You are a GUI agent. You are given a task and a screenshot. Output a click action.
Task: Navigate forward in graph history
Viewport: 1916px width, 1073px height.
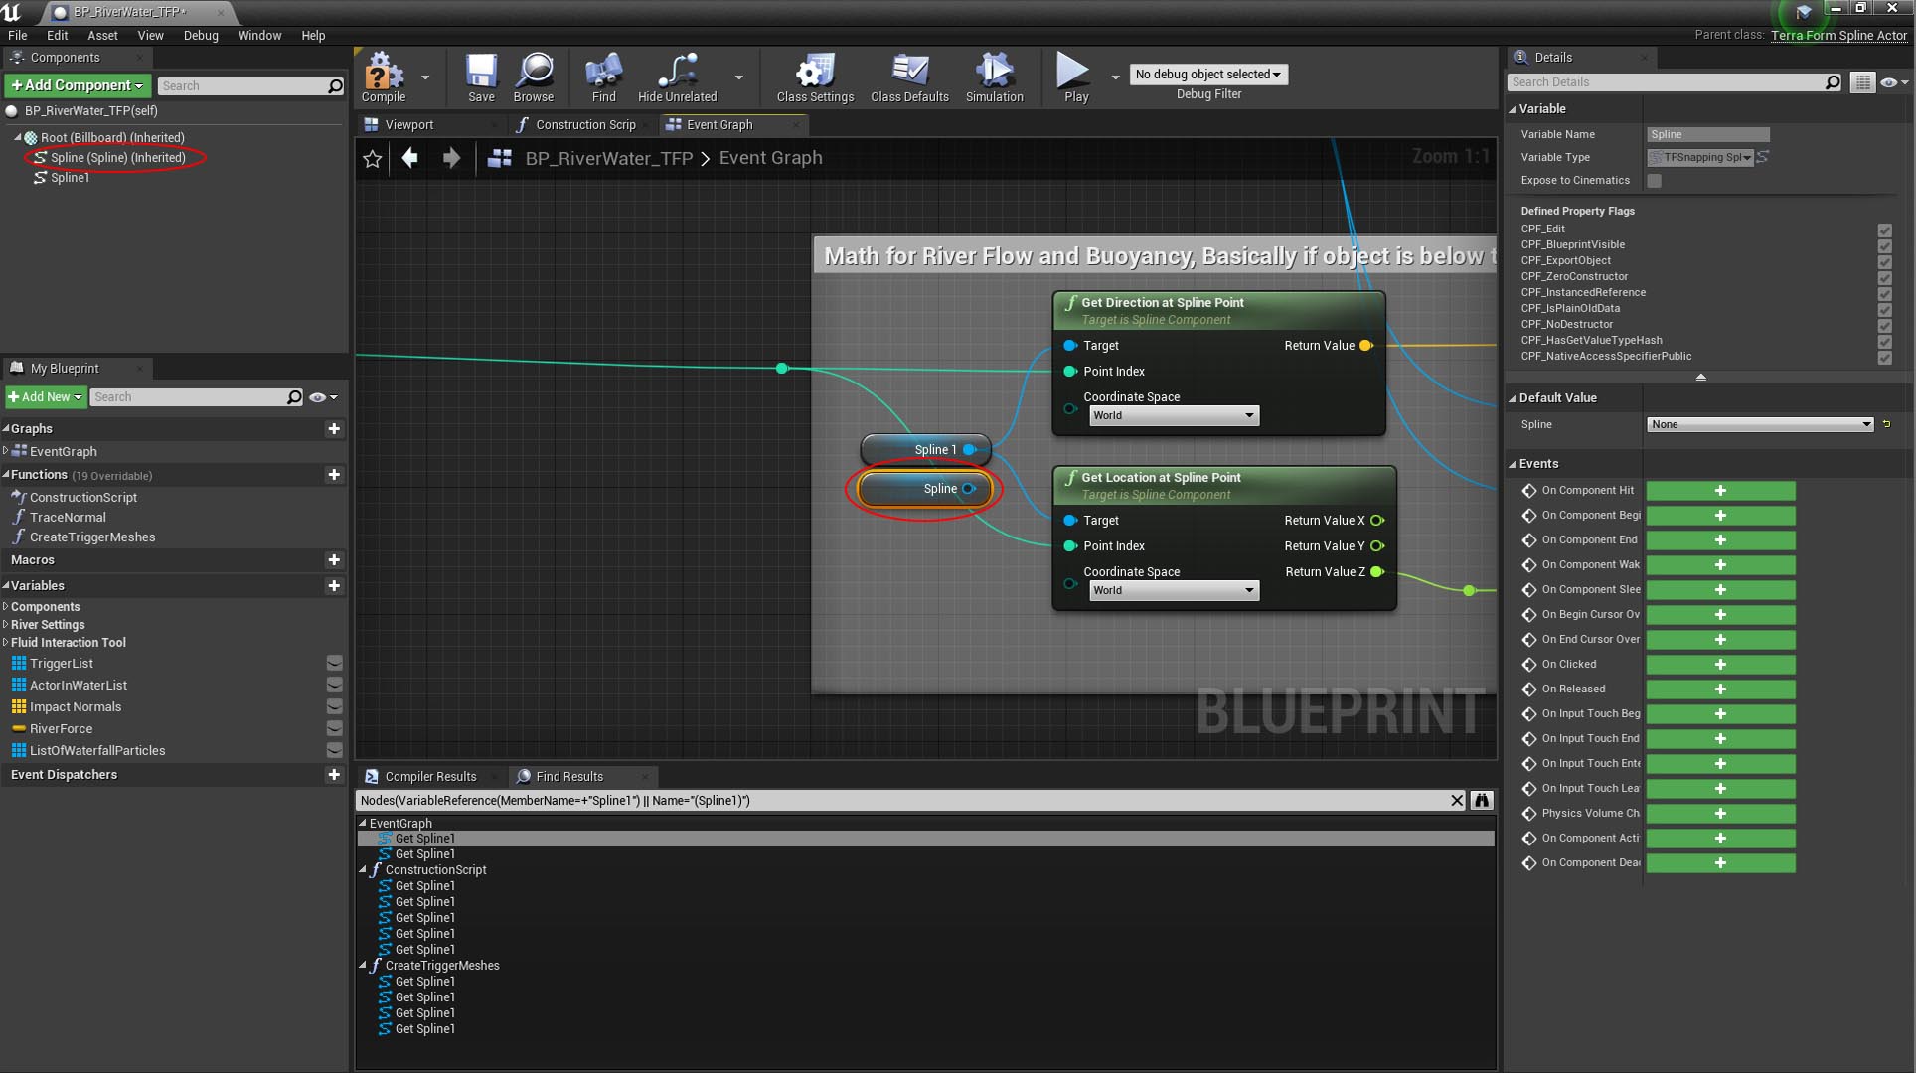click(451, 158)
